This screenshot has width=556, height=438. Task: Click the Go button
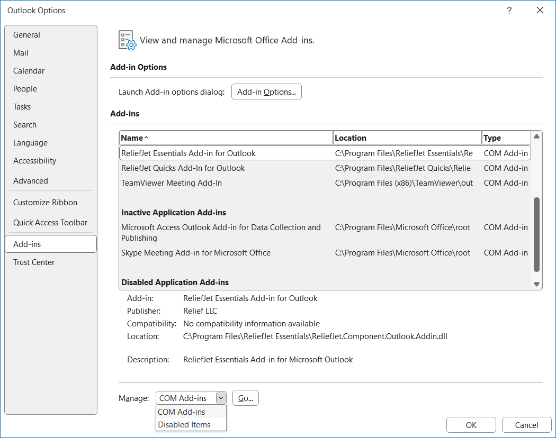tap(245, 398)
